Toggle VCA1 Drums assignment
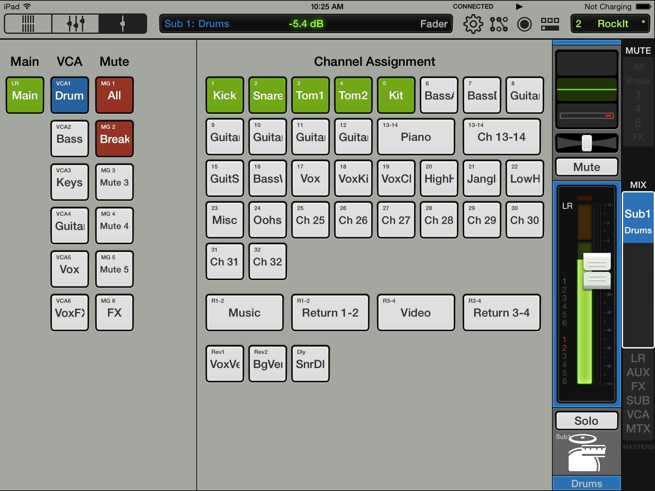Image resolution: width=655 pixels, height=491 pixels. (69, 95)
